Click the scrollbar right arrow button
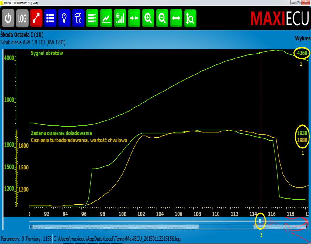The width and height of the screenshot is (311, 244). 307,227
